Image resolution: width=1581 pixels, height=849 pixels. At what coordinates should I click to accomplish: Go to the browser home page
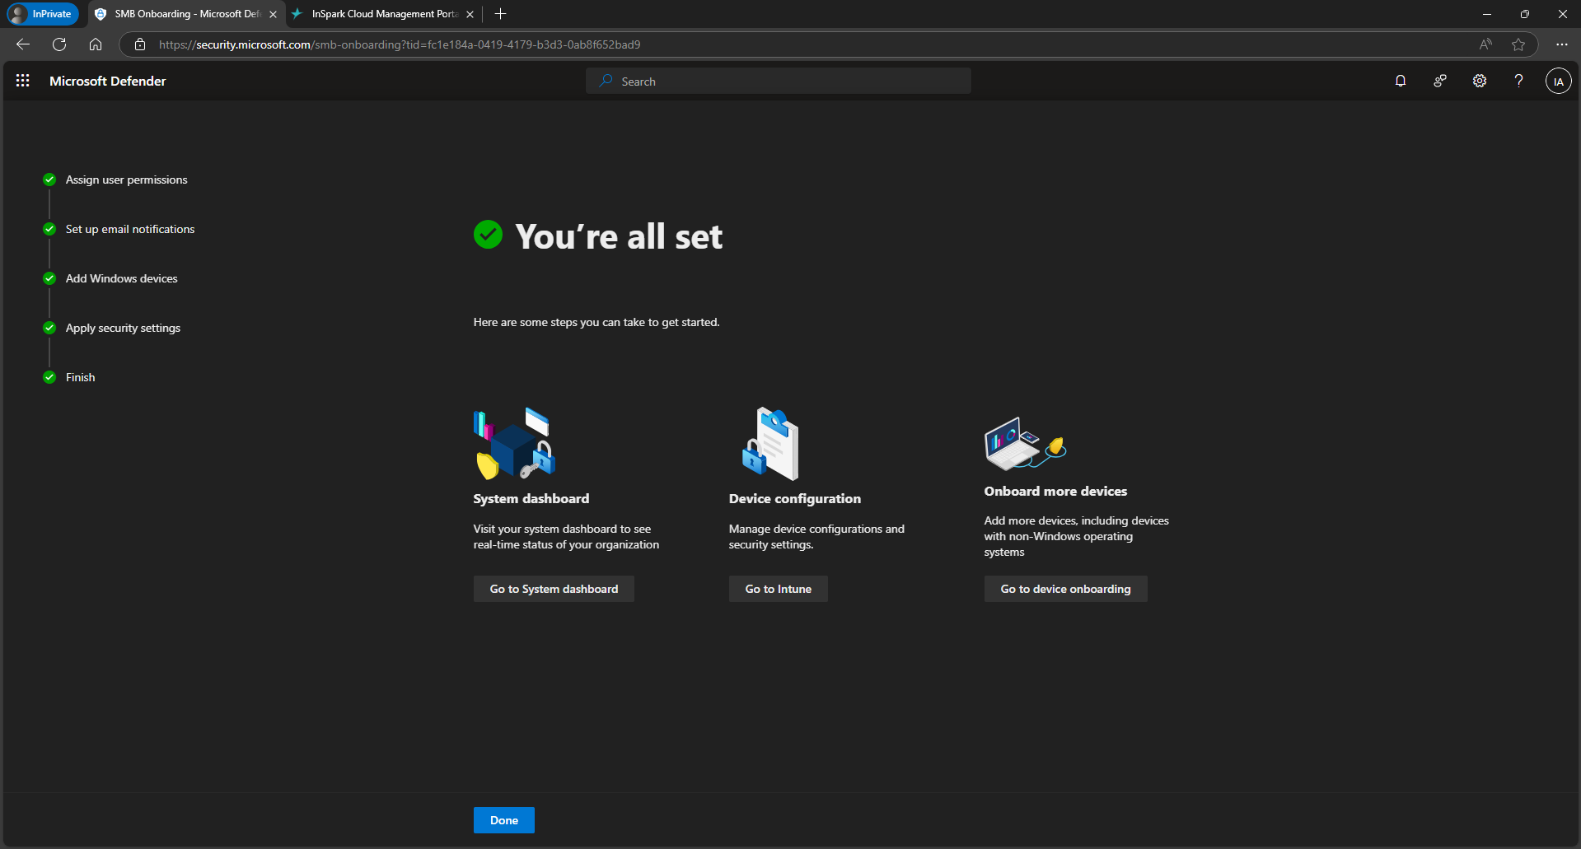[x=96, y=44]
